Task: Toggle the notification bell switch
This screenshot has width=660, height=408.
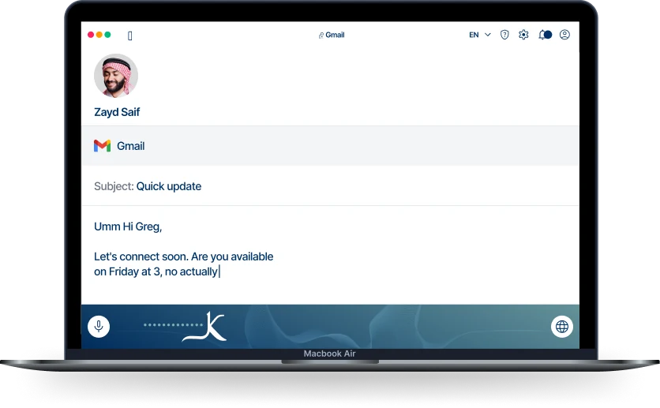Action: click(545, 35)
